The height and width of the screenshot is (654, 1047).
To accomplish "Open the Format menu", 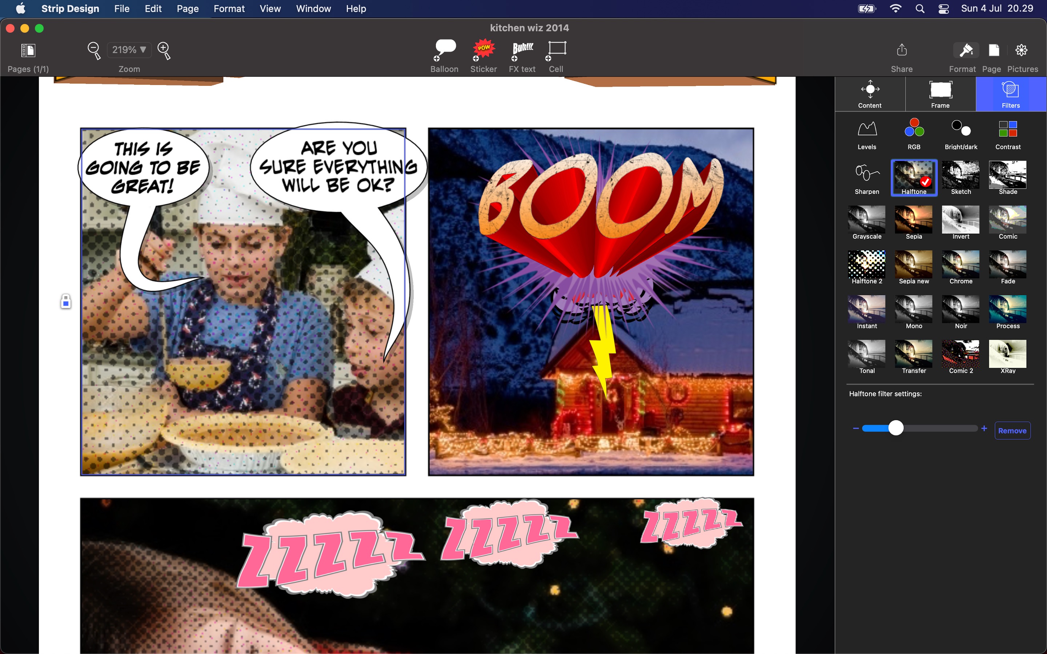I will (229, 9).
